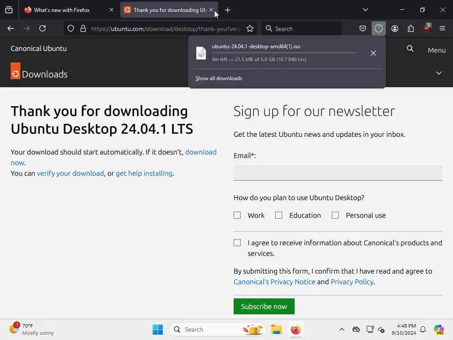Close the Thank you for downloading tab
Screen dimensions: 453x340
coord(211,10)
